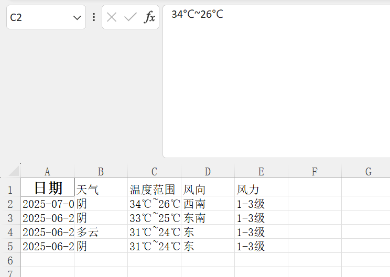The image size is (390, 277).
Task: Select column F header
Action: pos(315,172)
